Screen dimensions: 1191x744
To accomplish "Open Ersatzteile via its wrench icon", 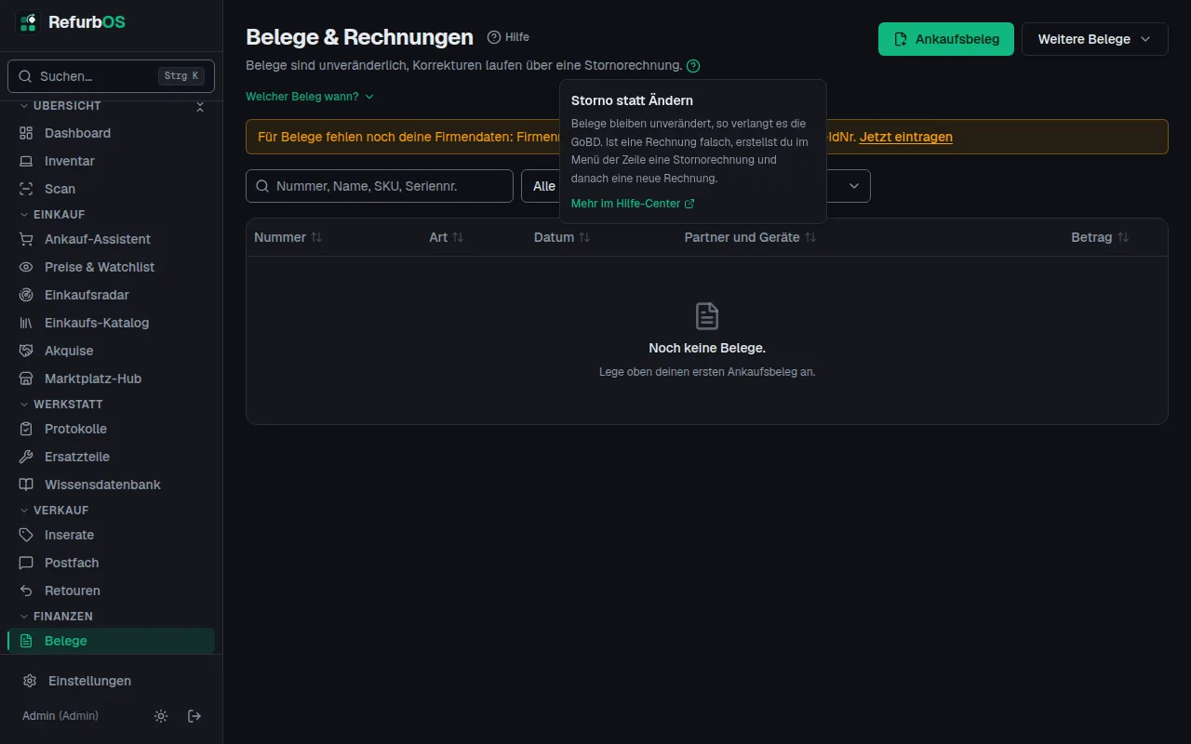I will click(26, 457).
